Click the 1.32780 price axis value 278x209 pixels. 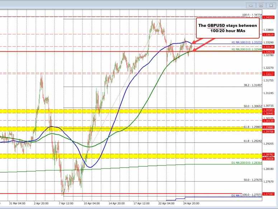268,55
